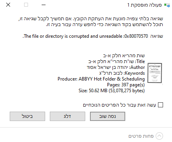Click the 'Size: 50.62 MB' detail line
Viewport: 172px width, 142px height.
click(112, 91)
